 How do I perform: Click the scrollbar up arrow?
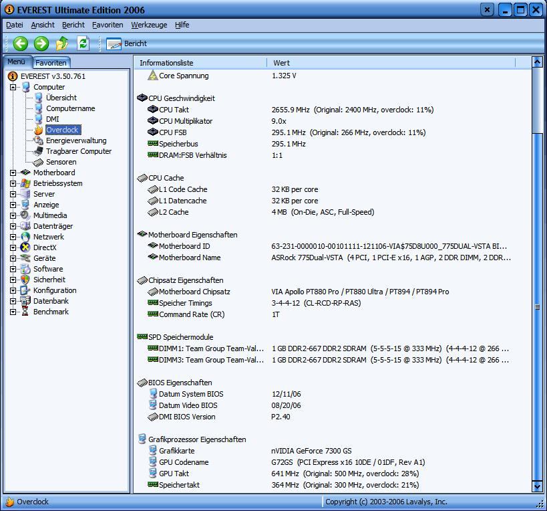click(x=537, y=62)
